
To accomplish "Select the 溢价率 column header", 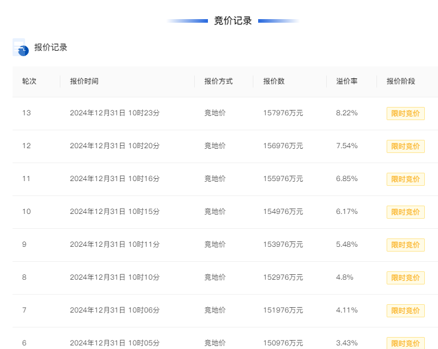I will (x=347, y=81).
